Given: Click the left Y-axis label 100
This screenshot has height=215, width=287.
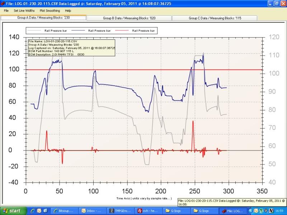Looking at the screenshot, I should [14, 69].
